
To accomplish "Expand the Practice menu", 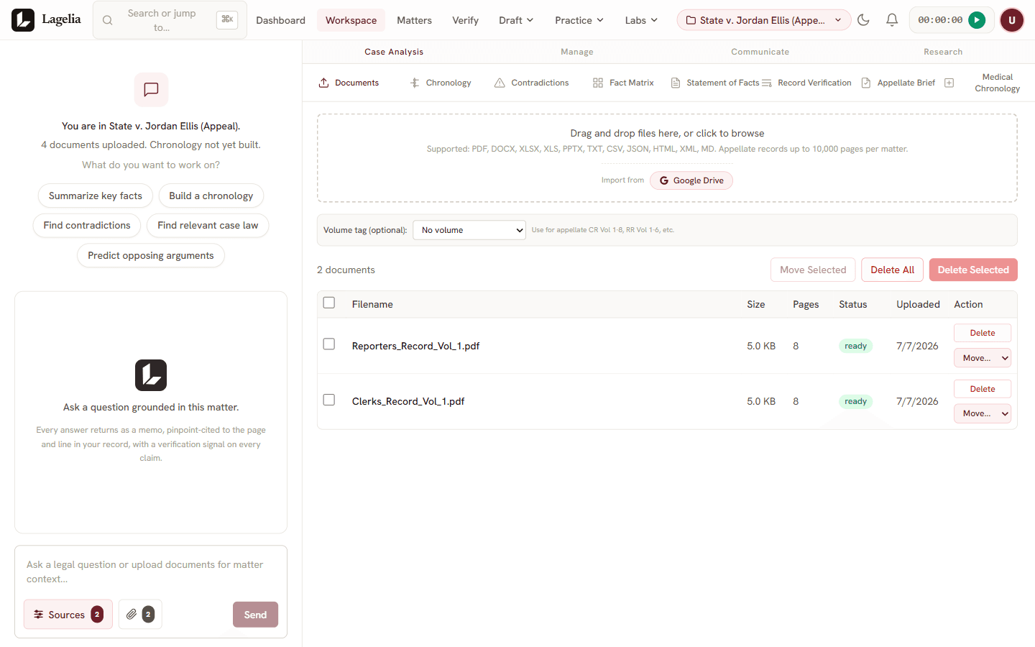I will [579, 20].
